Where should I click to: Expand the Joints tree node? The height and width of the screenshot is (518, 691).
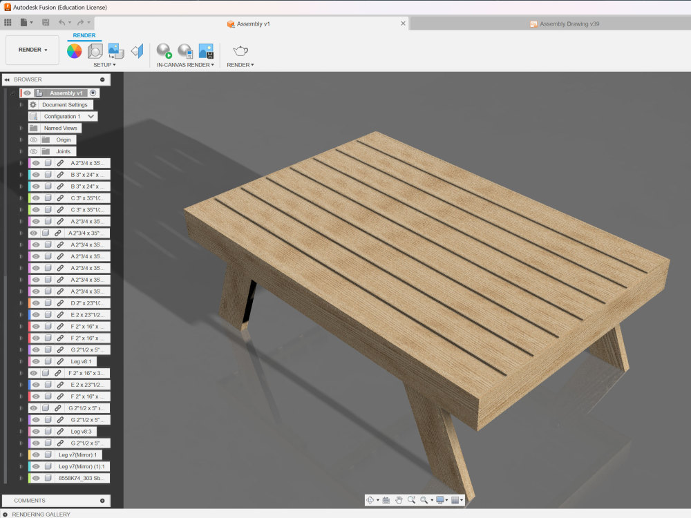(21, 151)
